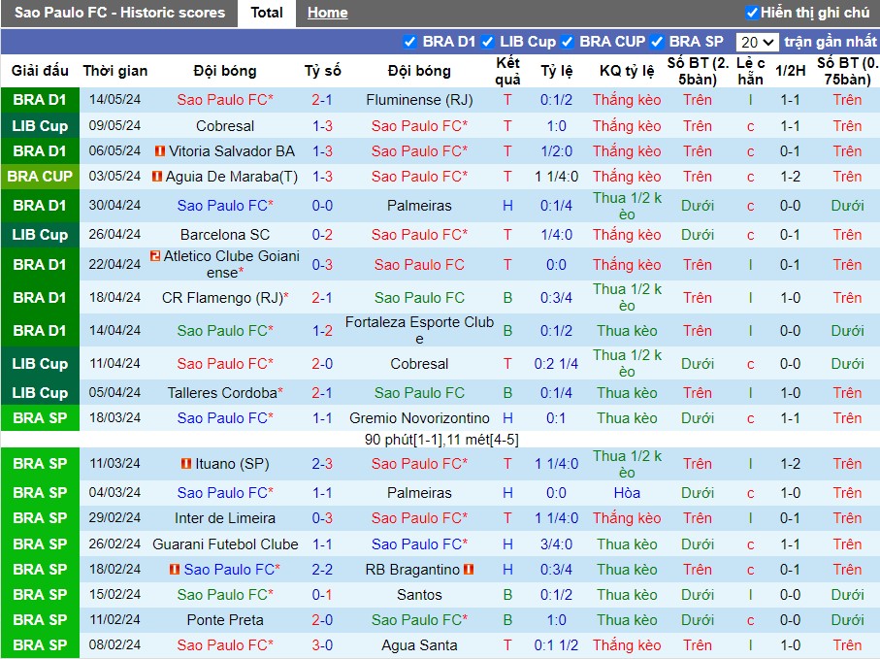The height and width of the screenshot is (659, 880).
Task: Click odds 0:1 1/2 in Agua Santa row
Action: click(556, 645)
